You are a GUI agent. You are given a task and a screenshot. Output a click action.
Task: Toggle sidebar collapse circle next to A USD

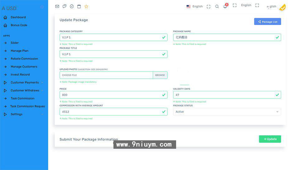point(42,7)
